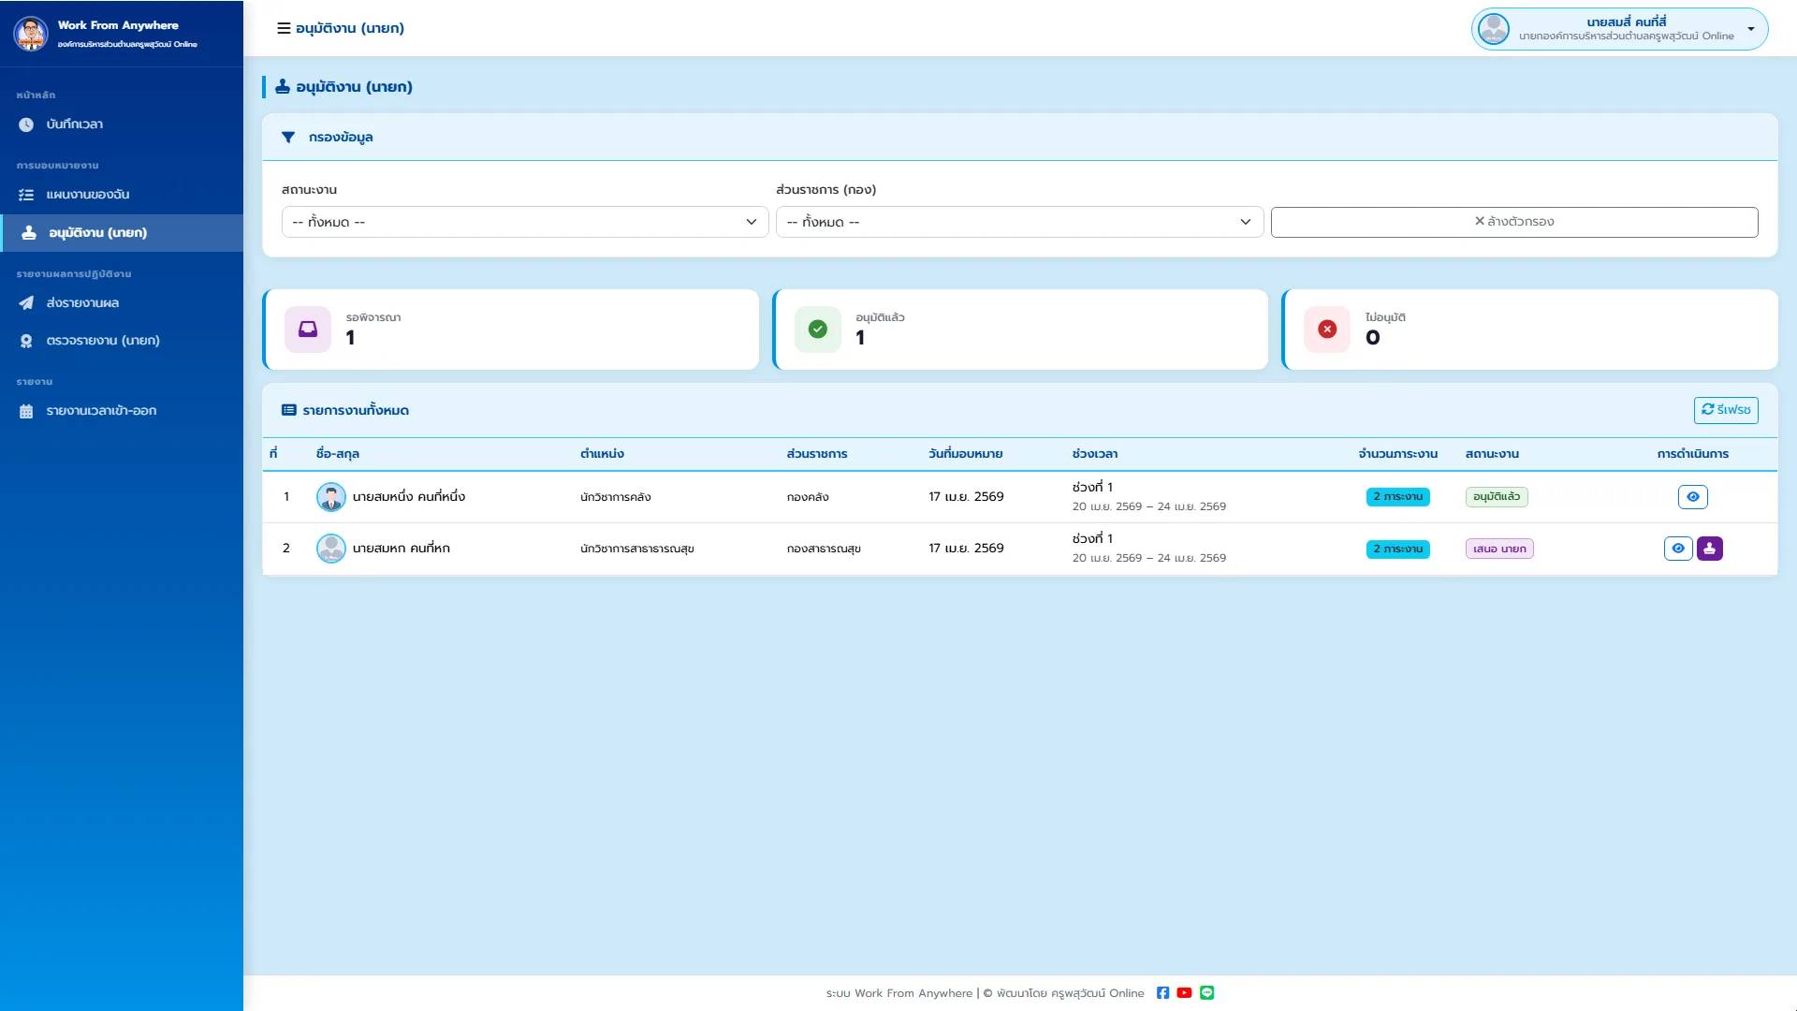The width and height of the screenshot is (1797, 1011).
Task: Expand the นายสมสี่ user profile menu
Action: (1620, 29)
